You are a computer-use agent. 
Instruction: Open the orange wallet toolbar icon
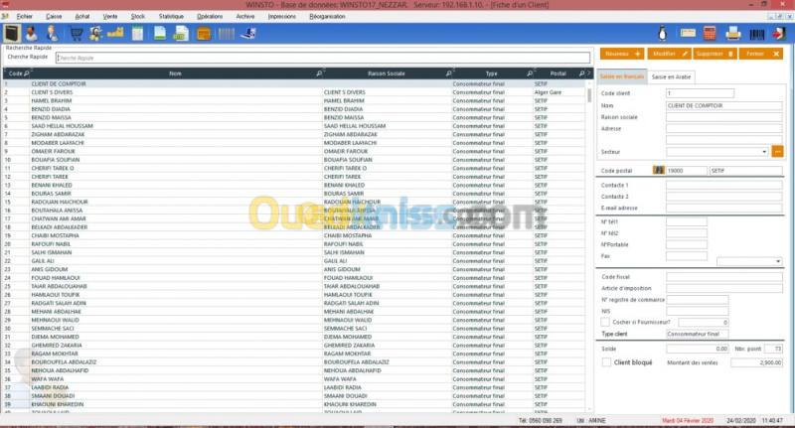click(x=204, y=34)
